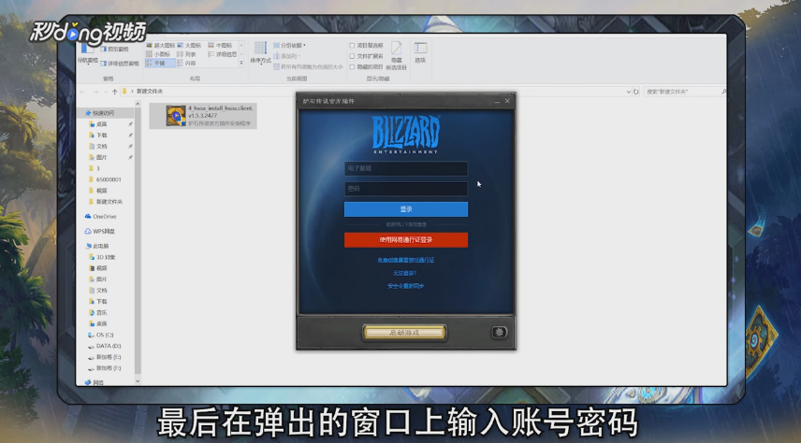
Task: Open WPS网盘 in navigation pane
Action: coord(100,231)
